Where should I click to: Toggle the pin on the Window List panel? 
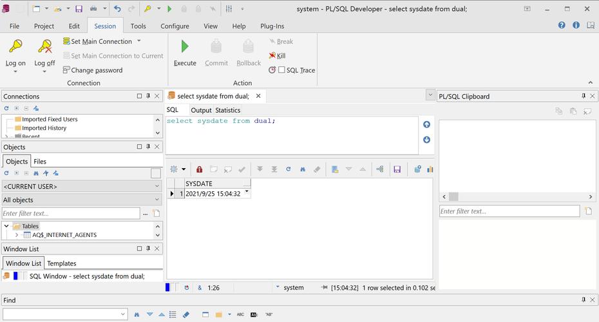pos(148,249)
